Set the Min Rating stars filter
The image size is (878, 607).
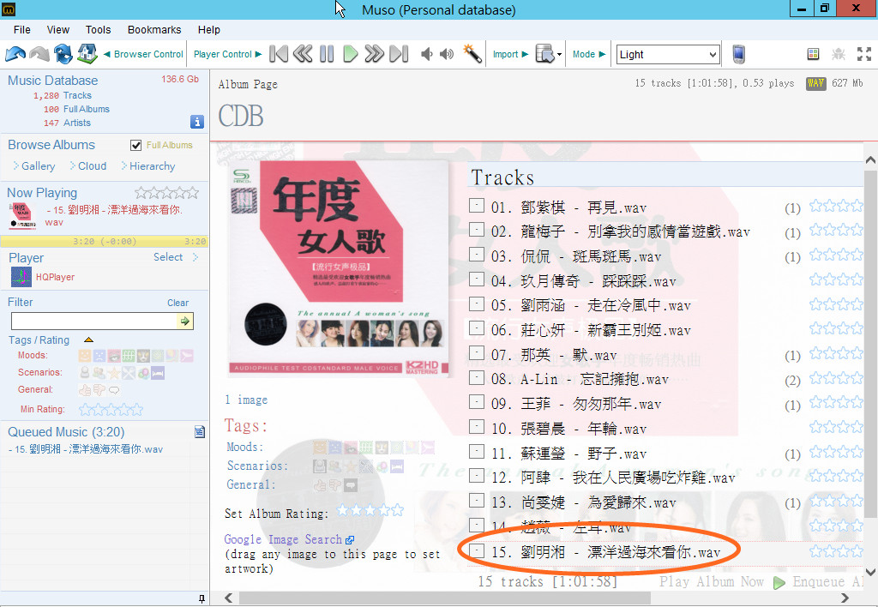click(x=111, y=409)
